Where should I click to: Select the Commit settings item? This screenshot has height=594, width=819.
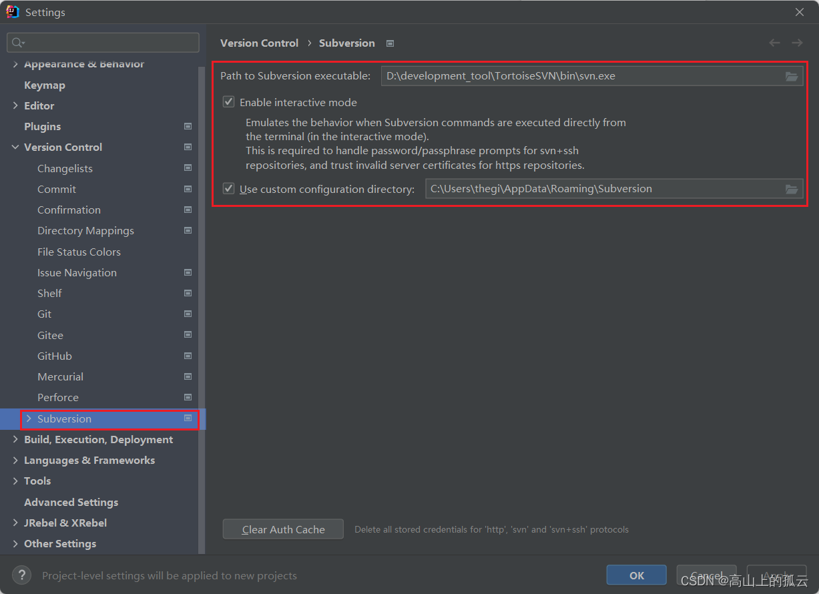pyautogui.click(x=57, y=189)
